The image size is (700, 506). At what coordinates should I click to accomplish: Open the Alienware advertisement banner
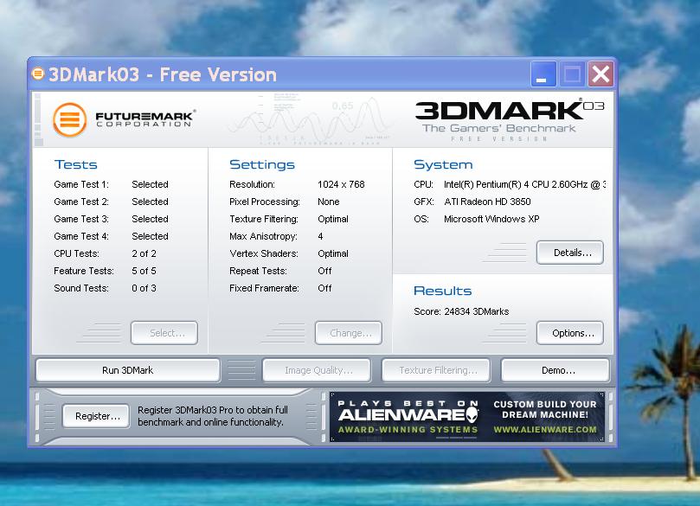pyautogui.click(x=467, y=417)
